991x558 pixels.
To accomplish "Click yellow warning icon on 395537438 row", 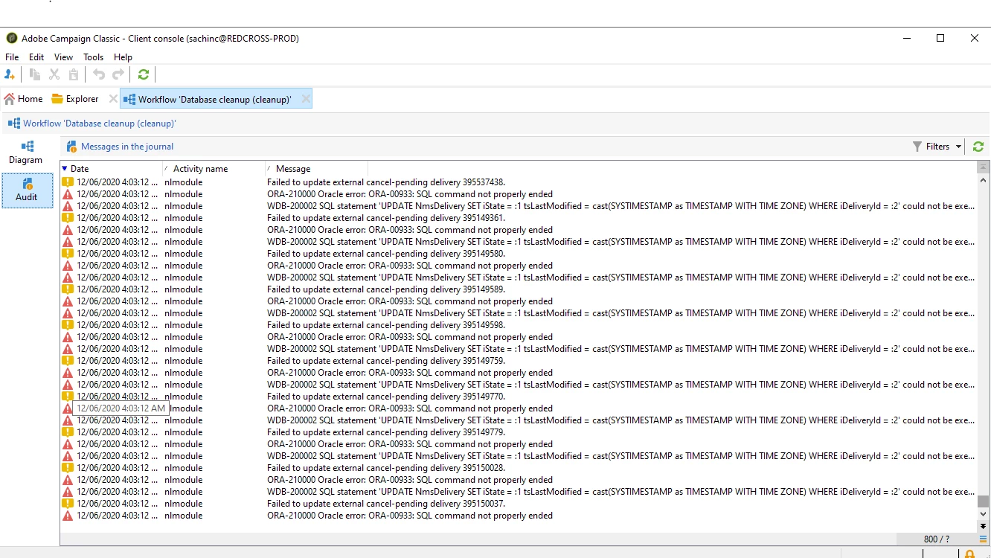I will pyautogui.click(x=68, y=182).
